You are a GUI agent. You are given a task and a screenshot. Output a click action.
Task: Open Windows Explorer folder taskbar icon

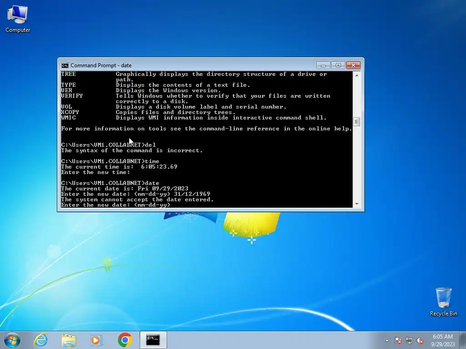pos(69,340)
